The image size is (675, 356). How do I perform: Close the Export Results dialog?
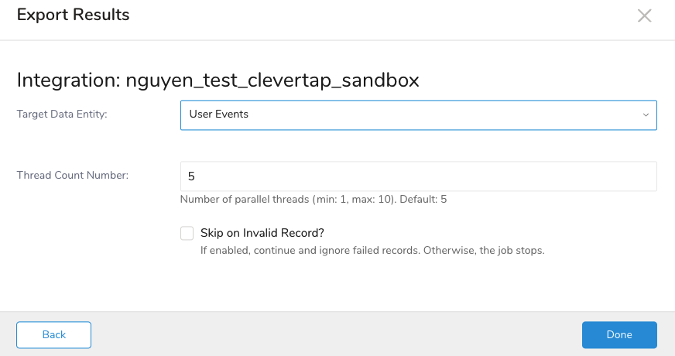pos(644,15)
